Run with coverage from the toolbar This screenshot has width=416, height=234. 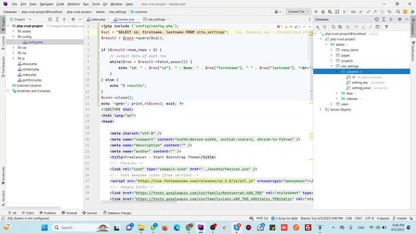330,12
